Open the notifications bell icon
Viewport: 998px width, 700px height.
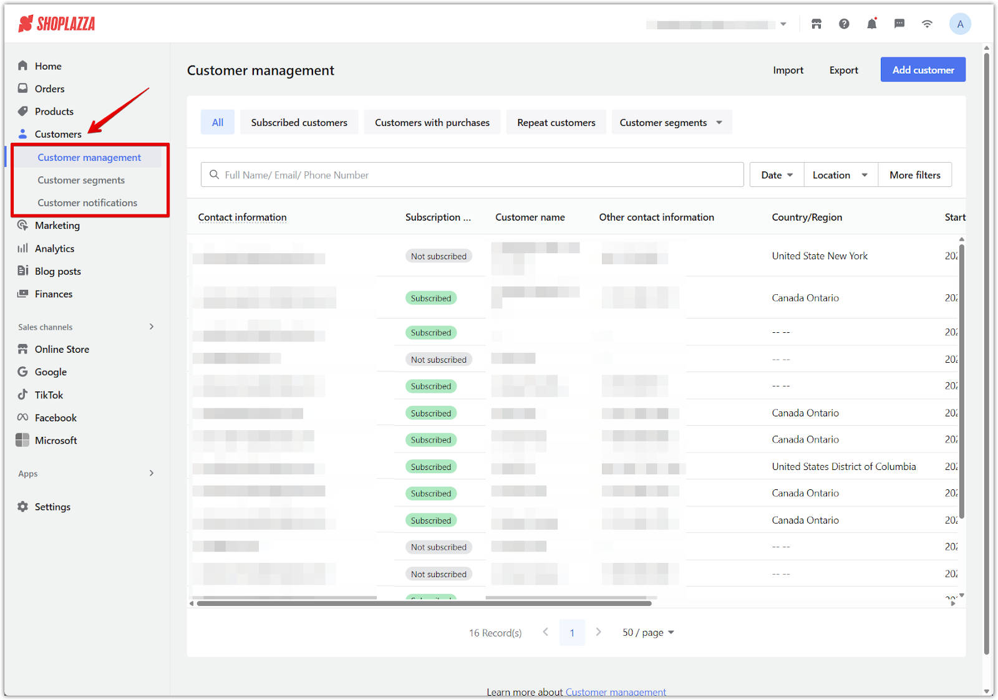(872, 24)
